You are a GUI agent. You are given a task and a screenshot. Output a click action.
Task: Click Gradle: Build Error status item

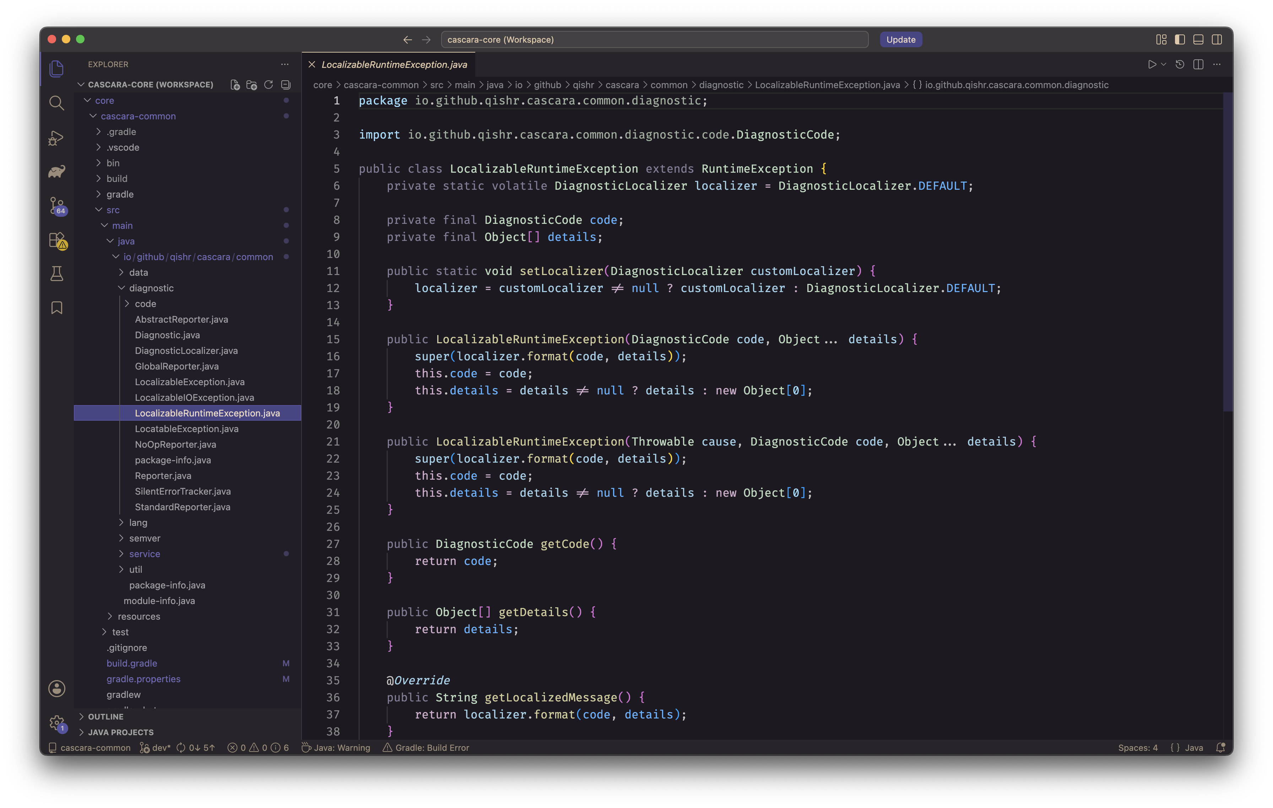tap(426, 748)
